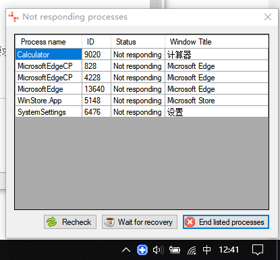This screenshot has width=280, height=260.
Task: Select the Calculator process name cell
Action: pyautogui.click(x=49, y=55)
